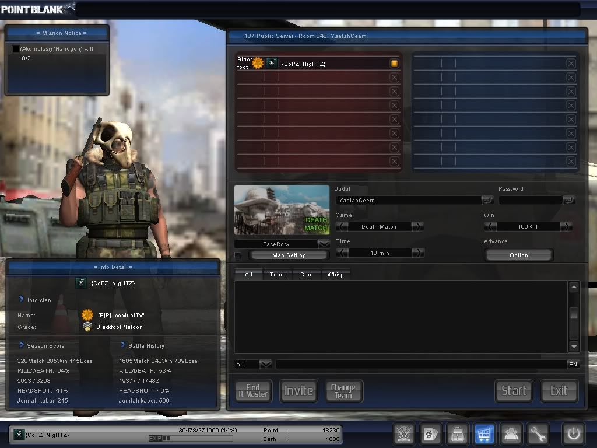Image resolution: width=597 pixels, height=448 pixels.
Task: Click the sun emblem beside -[P|P]_coMuniTy*
Action: click(87, 314)
